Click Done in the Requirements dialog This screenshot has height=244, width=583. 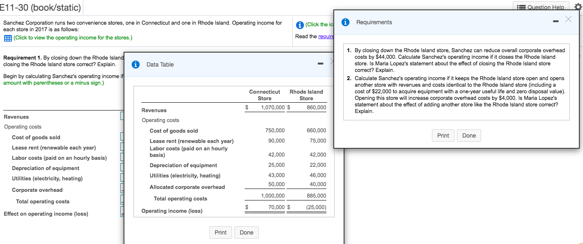pos(469,136)
